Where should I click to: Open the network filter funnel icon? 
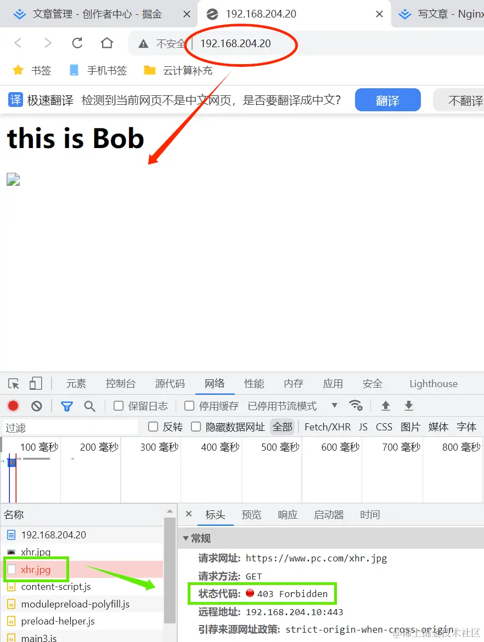point(67,406)
